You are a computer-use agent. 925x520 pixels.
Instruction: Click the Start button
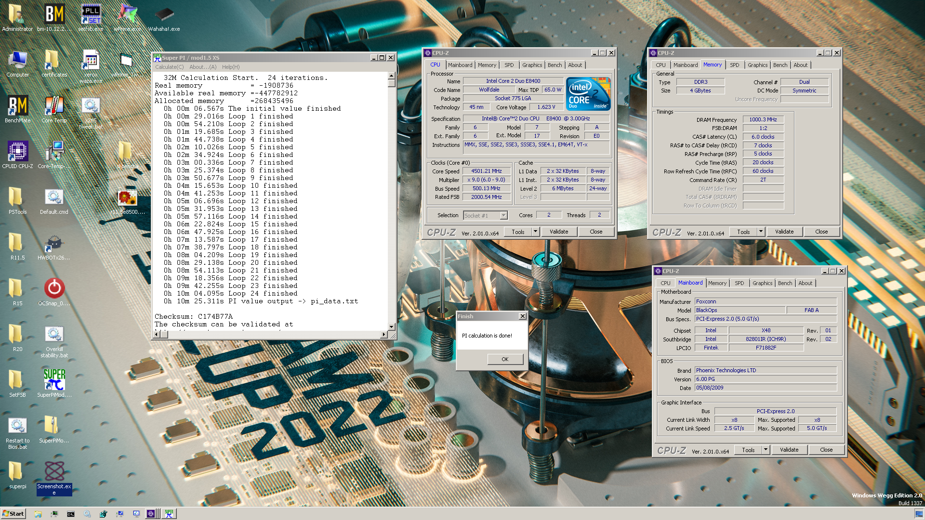tap(13, 514)
